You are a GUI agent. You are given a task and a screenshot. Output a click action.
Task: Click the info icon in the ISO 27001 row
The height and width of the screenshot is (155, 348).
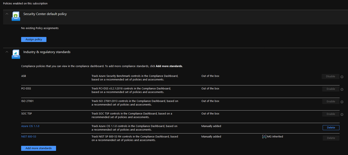click(342, 102)
